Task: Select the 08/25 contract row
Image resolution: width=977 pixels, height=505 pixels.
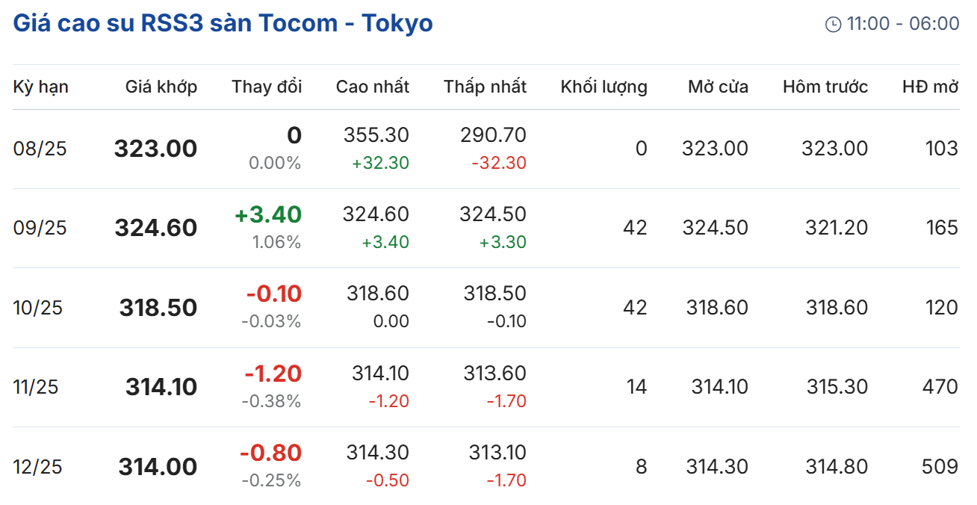Action: [40, 149]
